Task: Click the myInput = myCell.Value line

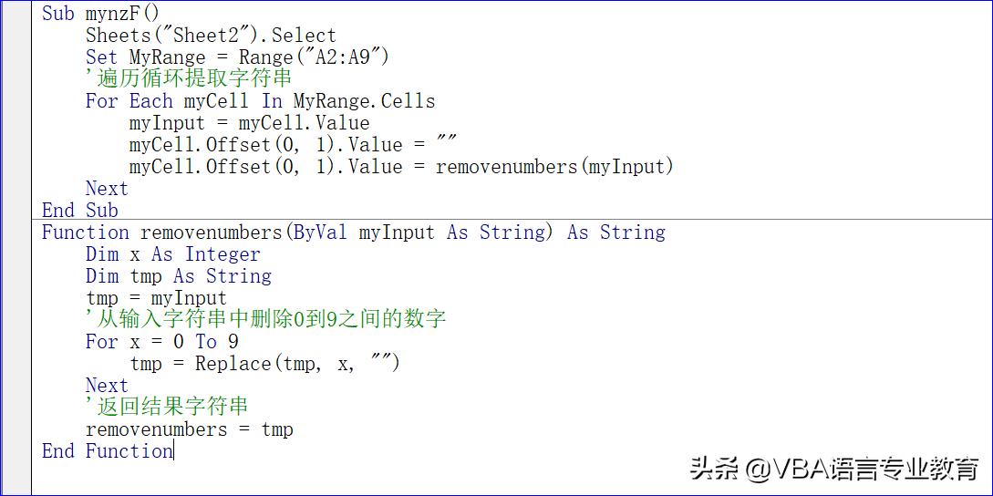Action: tap(249, 123)
